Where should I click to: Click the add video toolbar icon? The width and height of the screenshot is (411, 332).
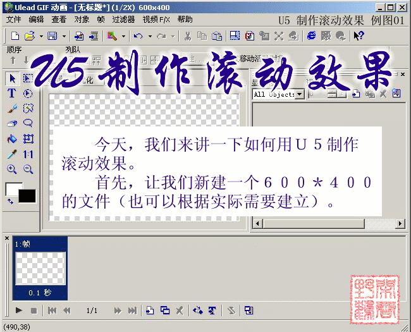[x=94, y=35]
